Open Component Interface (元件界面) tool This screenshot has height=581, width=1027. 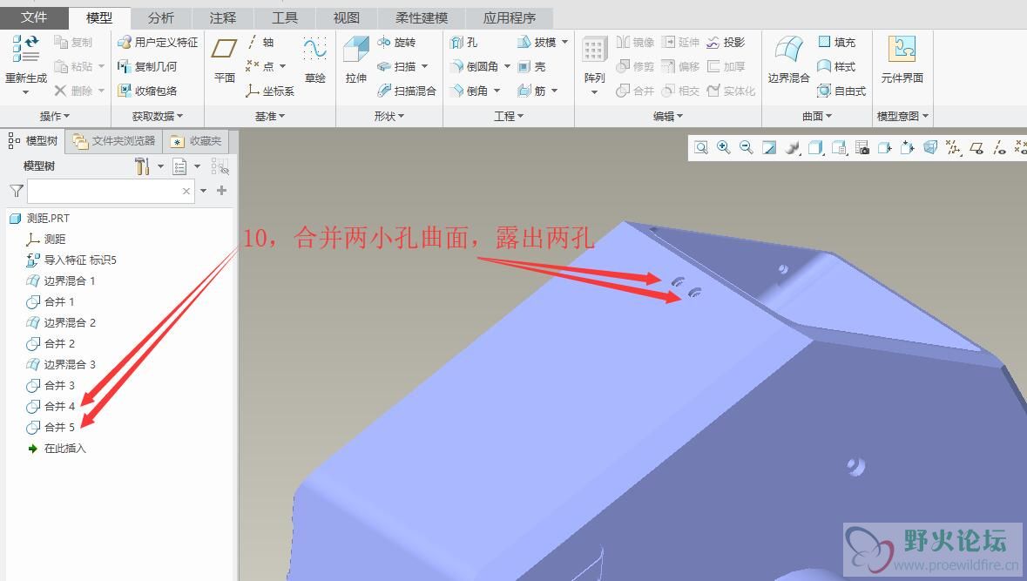point(902,59)
